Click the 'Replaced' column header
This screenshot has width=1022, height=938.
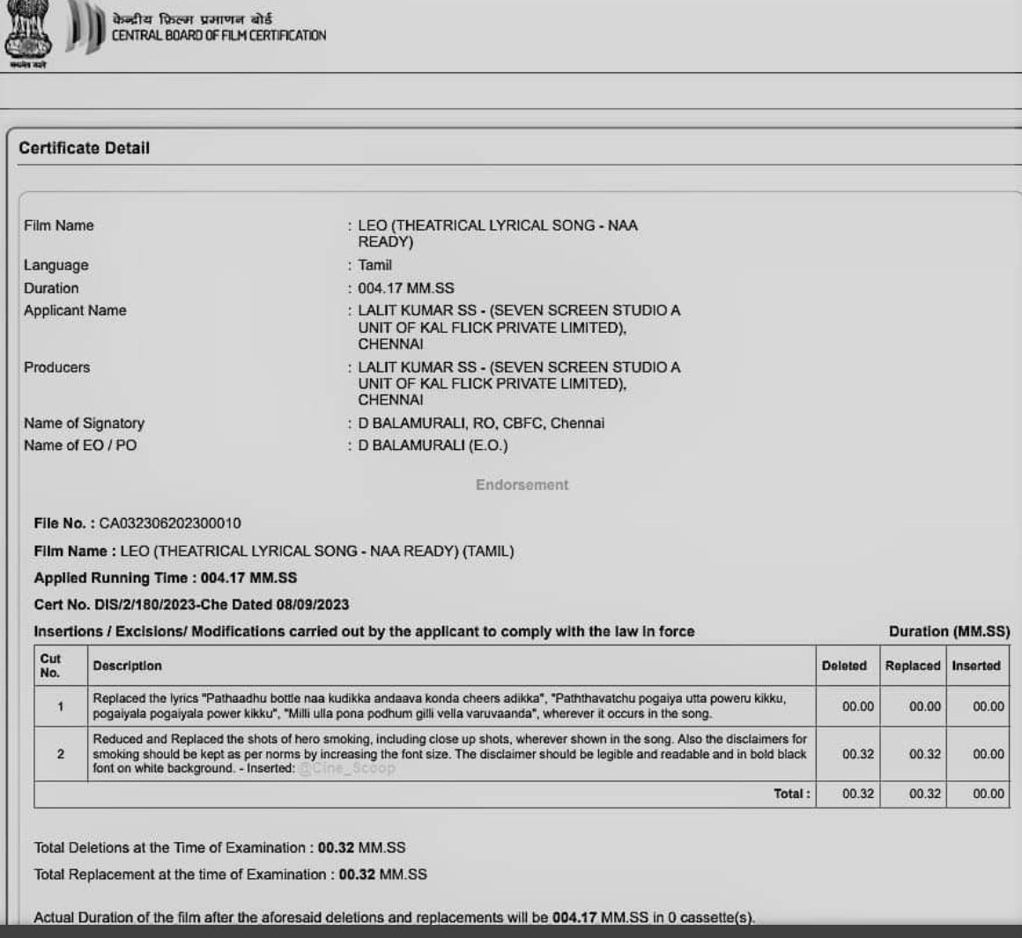913,666
